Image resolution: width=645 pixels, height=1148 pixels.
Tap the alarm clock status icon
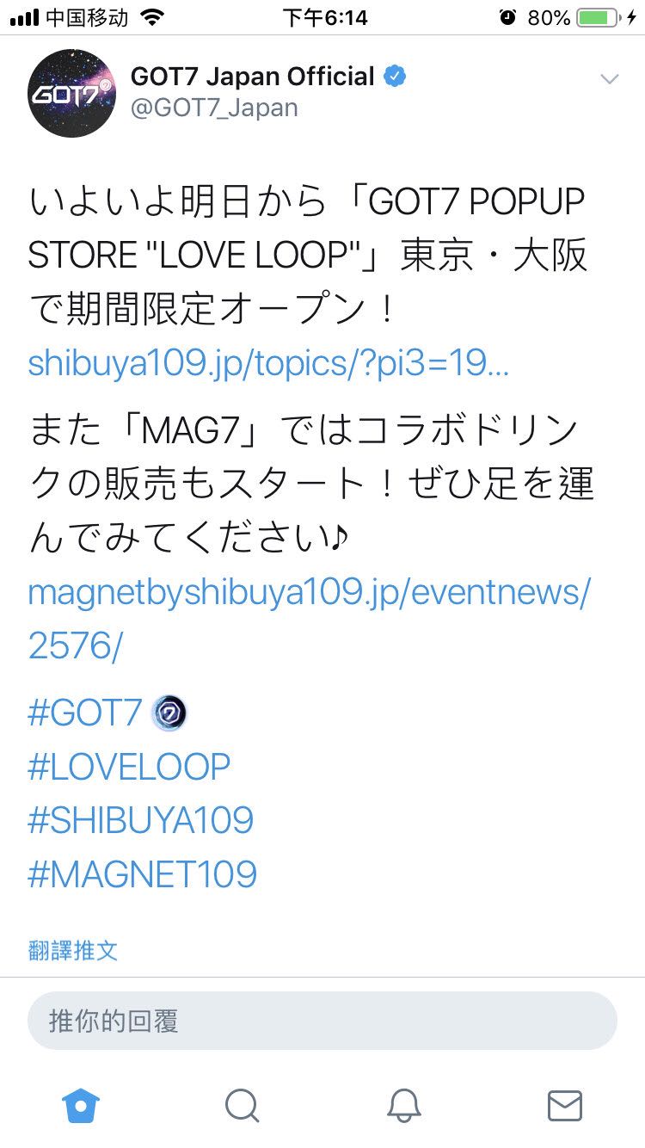pyautogui.click(x=507, y=17)
